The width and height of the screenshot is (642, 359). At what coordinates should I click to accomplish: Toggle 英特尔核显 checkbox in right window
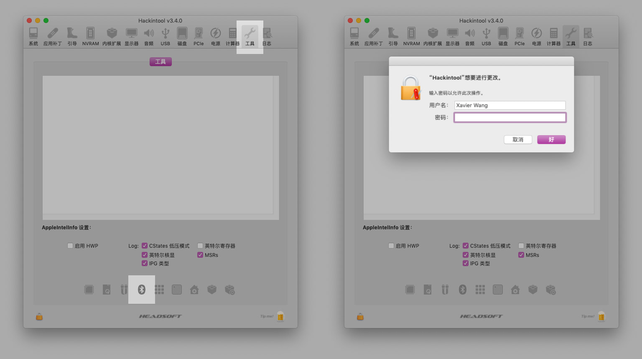pos(466,255)
